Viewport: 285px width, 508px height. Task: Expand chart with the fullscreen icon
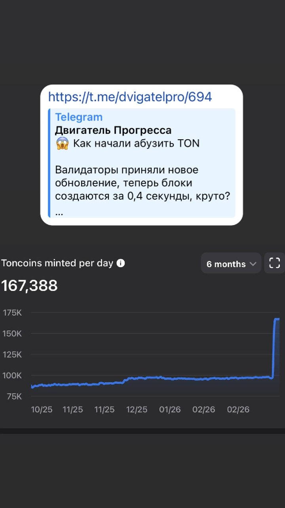[274, 263]
